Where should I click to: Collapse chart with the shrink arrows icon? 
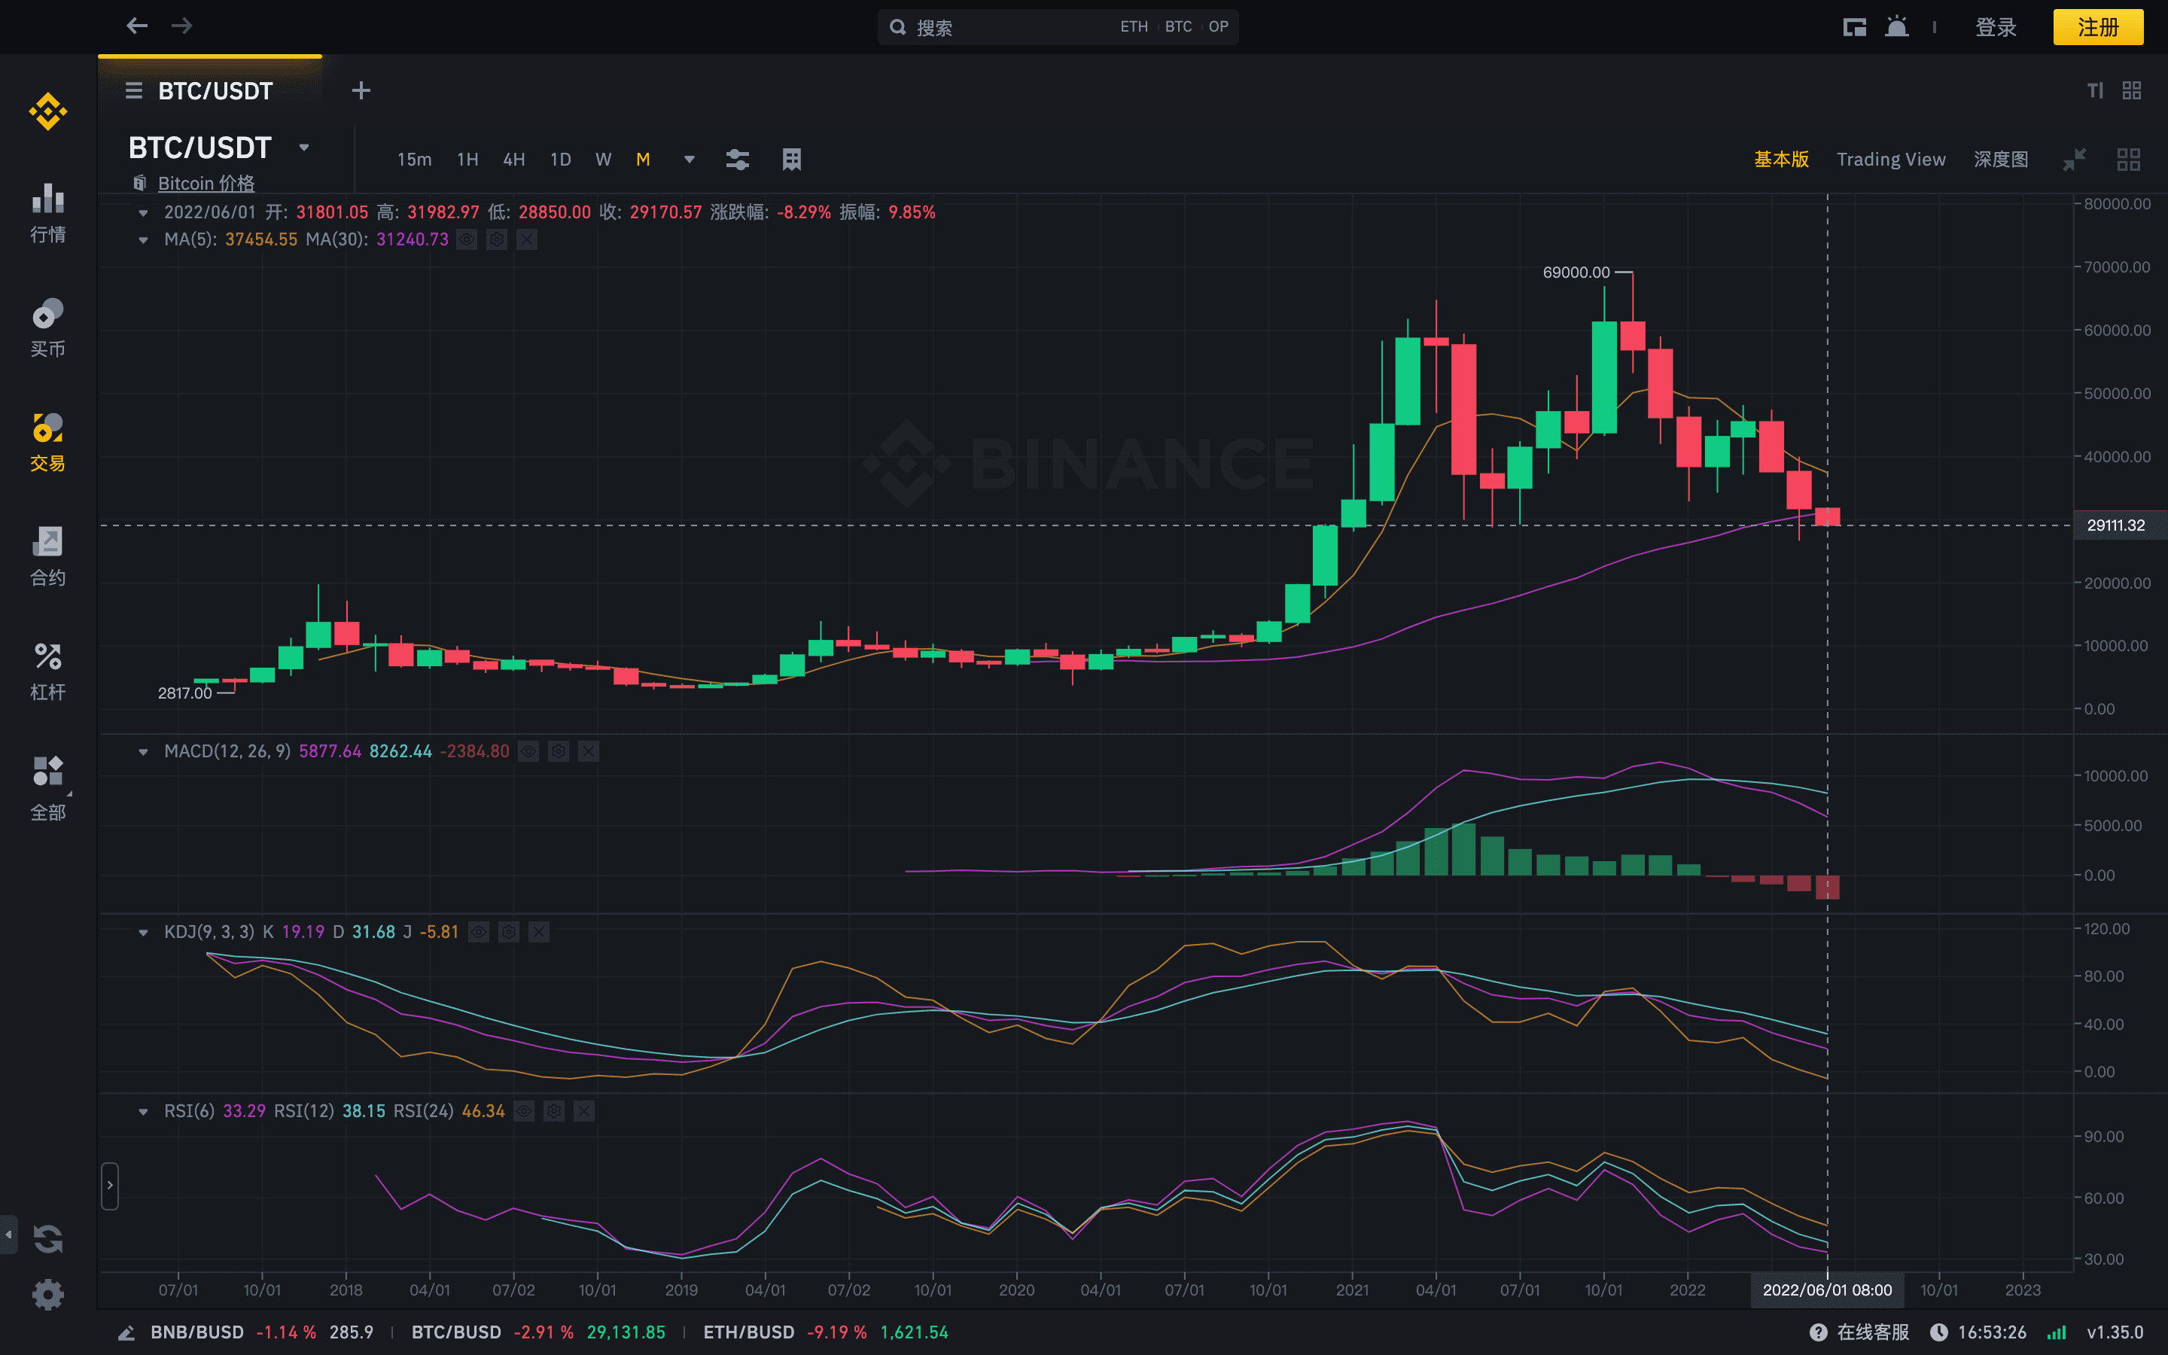pyautogui.click(x=2075, y=160)
